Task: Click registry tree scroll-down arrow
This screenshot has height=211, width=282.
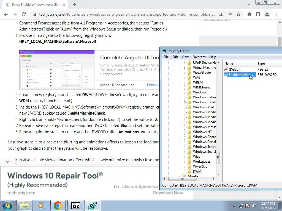Action: 218,174
